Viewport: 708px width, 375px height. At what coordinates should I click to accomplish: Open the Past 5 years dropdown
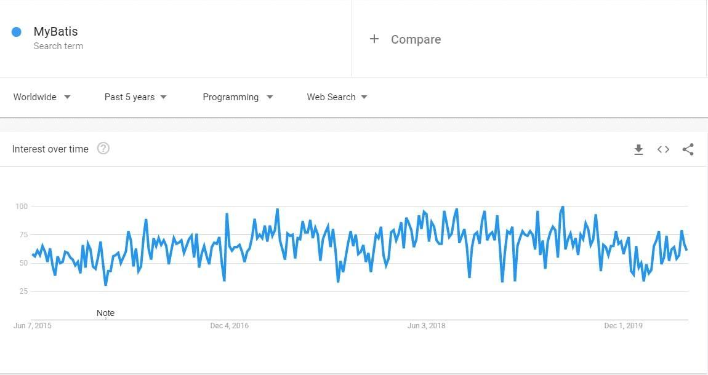pyautogui.click(x=135, y=97)
